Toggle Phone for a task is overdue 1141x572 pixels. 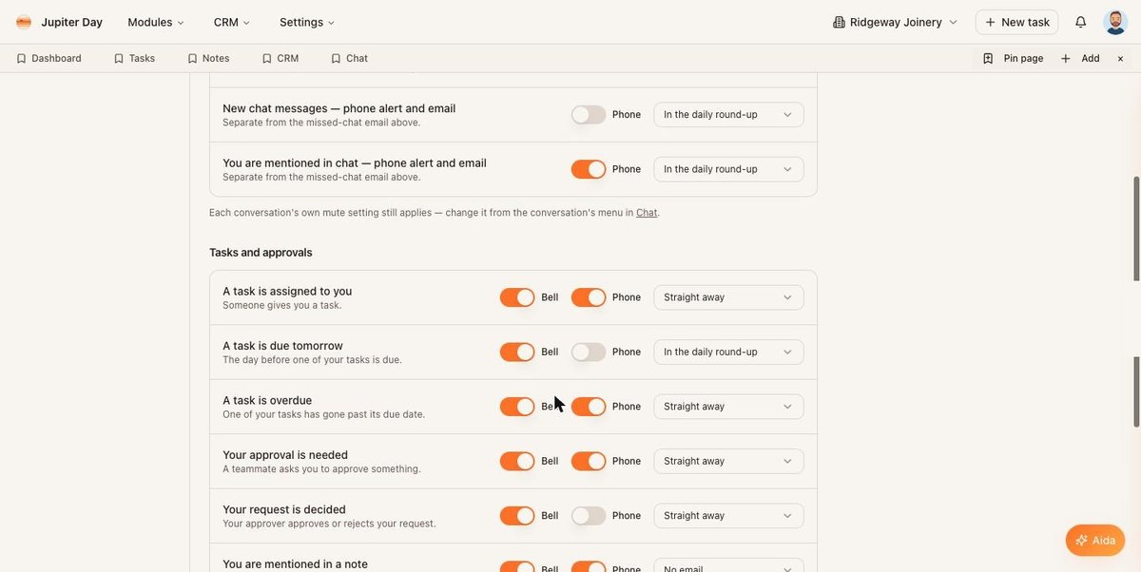[589, 407]
